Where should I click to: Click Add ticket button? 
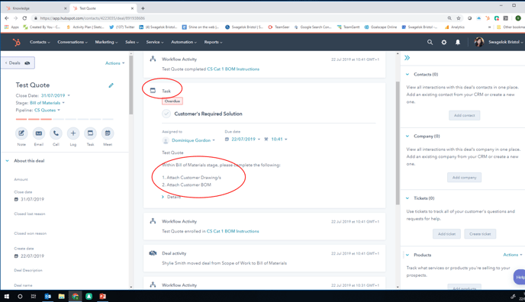(446, 234)
